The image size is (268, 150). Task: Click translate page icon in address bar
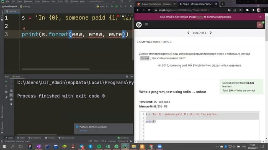tap(229, 10)
